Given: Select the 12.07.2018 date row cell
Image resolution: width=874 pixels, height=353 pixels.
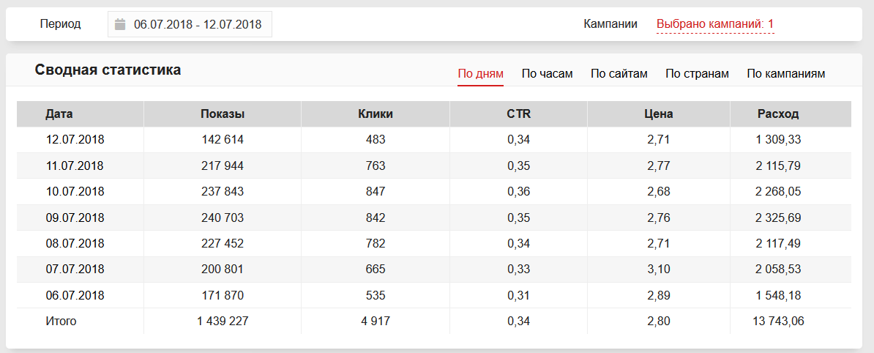Looking at the screenshot, I should [x=75, y=140].
